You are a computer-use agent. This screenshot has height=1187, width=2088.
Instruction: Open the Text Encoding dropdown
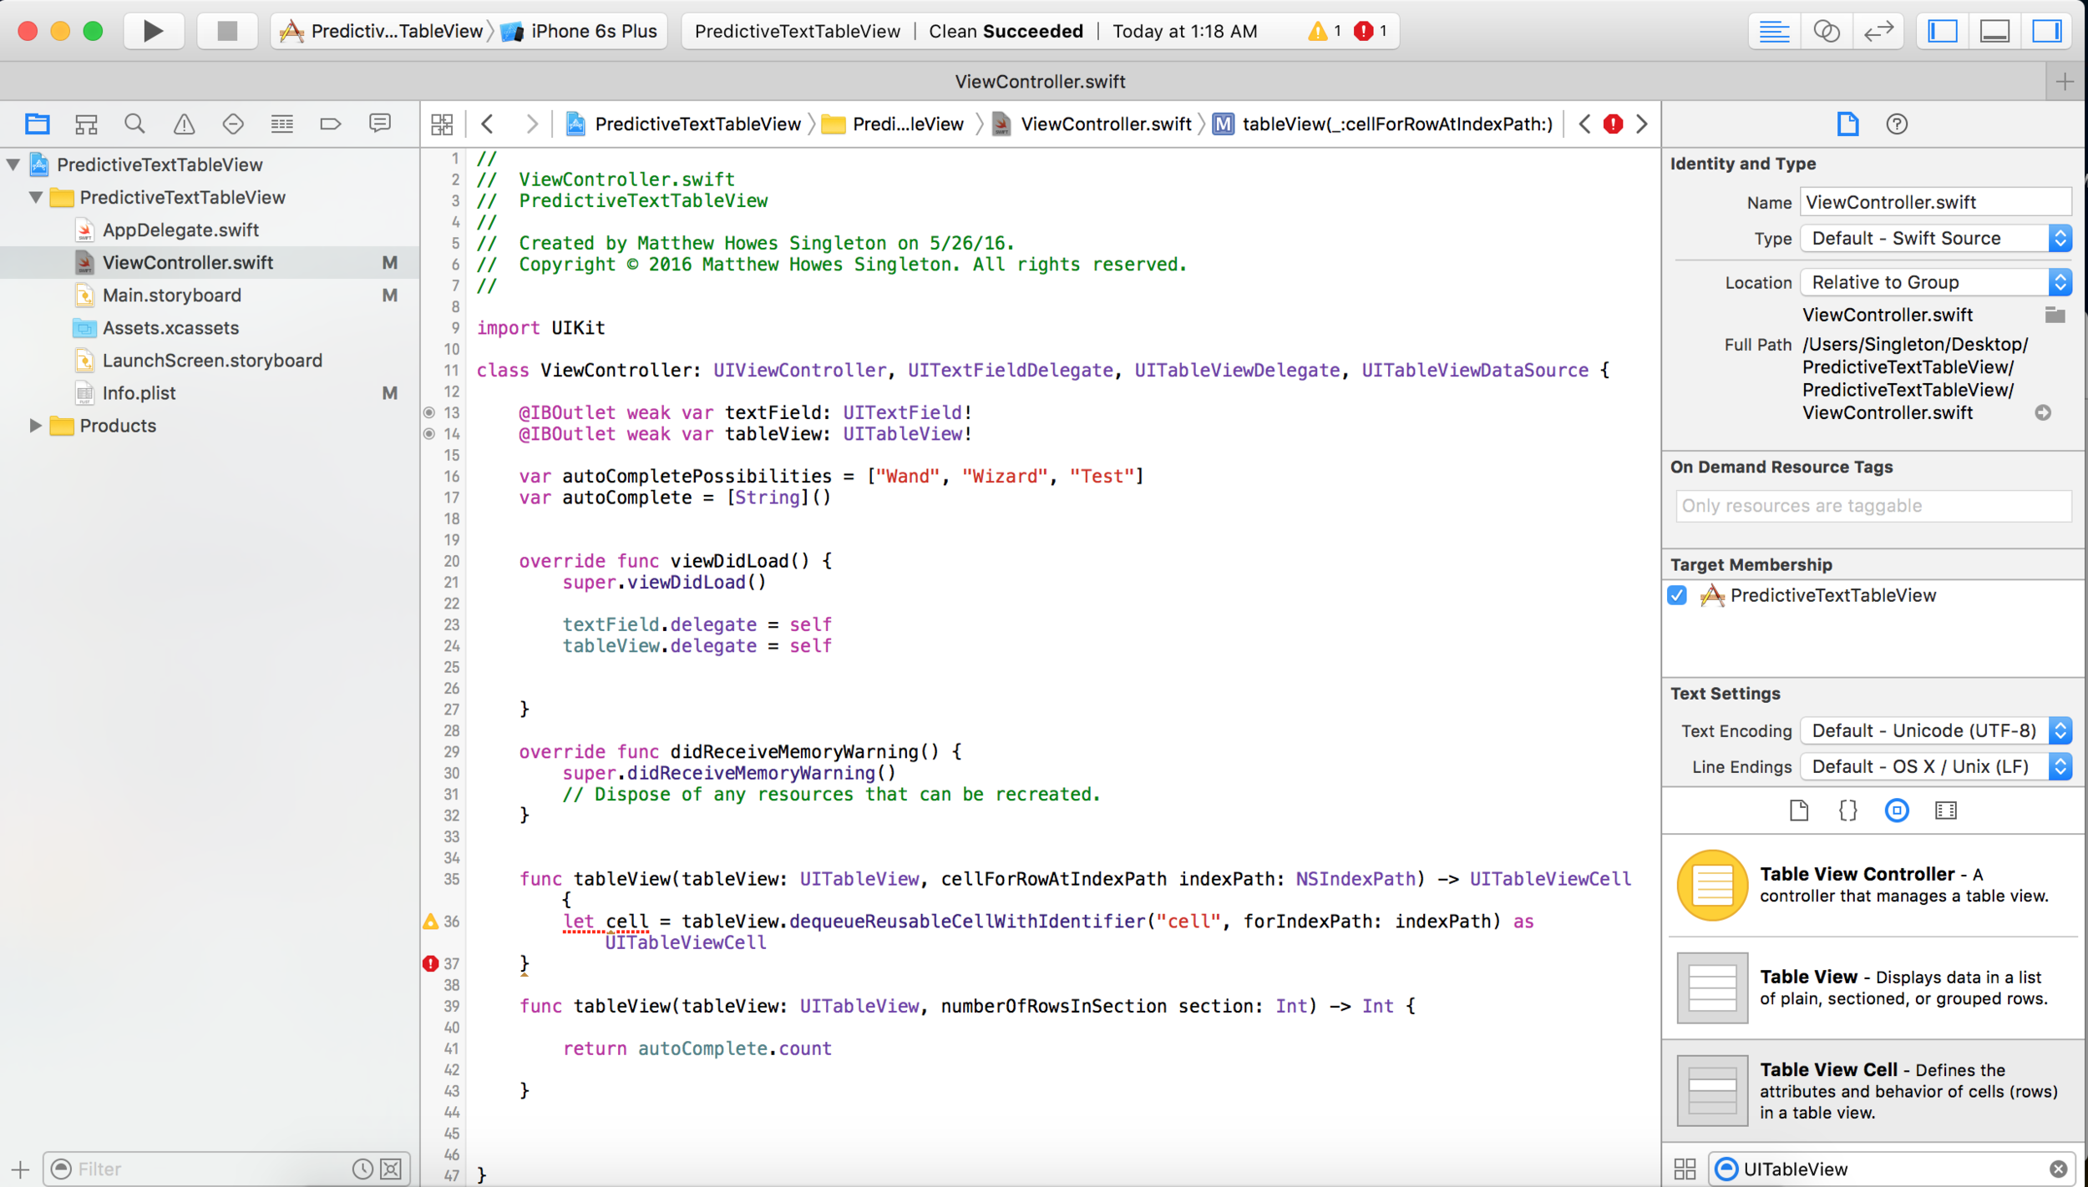coord(1936,731)
